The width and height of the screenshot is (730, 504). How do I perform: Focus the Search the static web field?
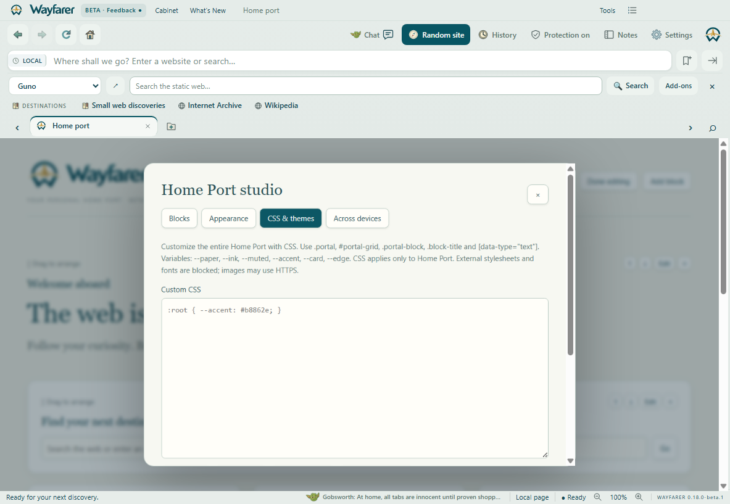(365, 86)
